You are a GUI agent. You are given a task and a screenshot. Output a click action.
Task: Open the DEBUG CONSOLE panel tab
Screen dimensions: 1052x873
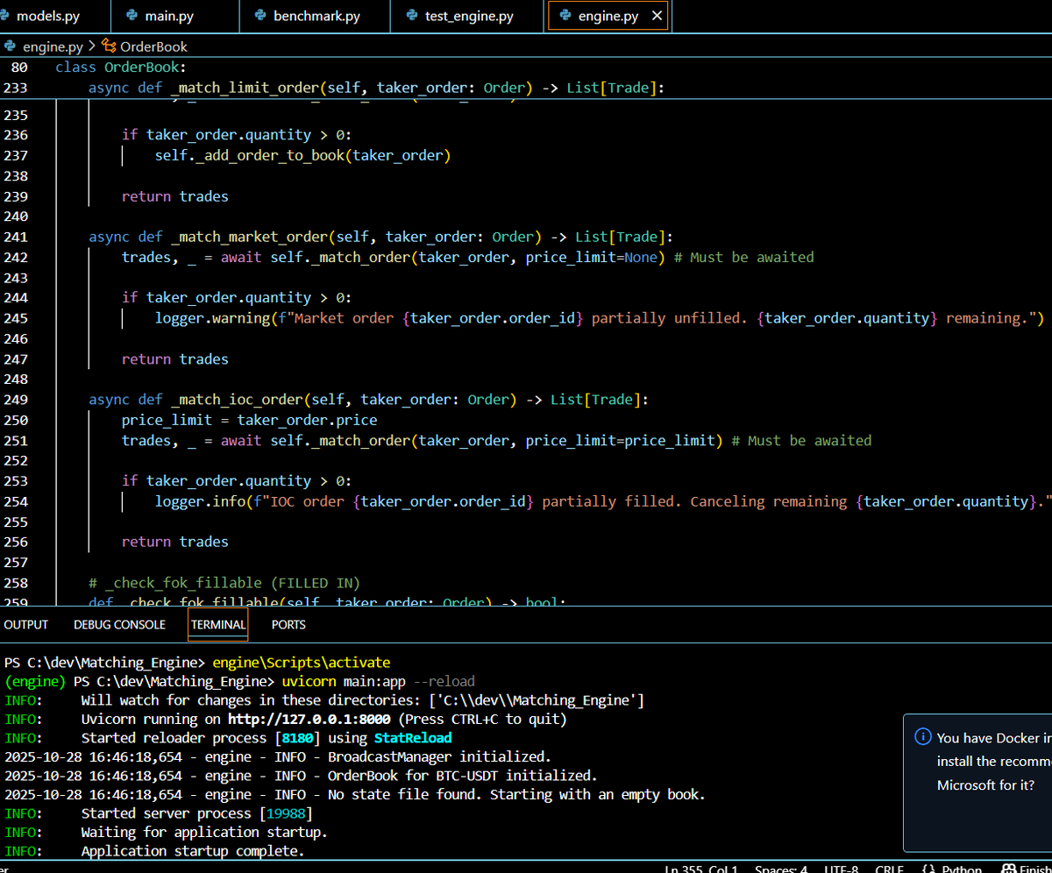[x=119, y=625]
